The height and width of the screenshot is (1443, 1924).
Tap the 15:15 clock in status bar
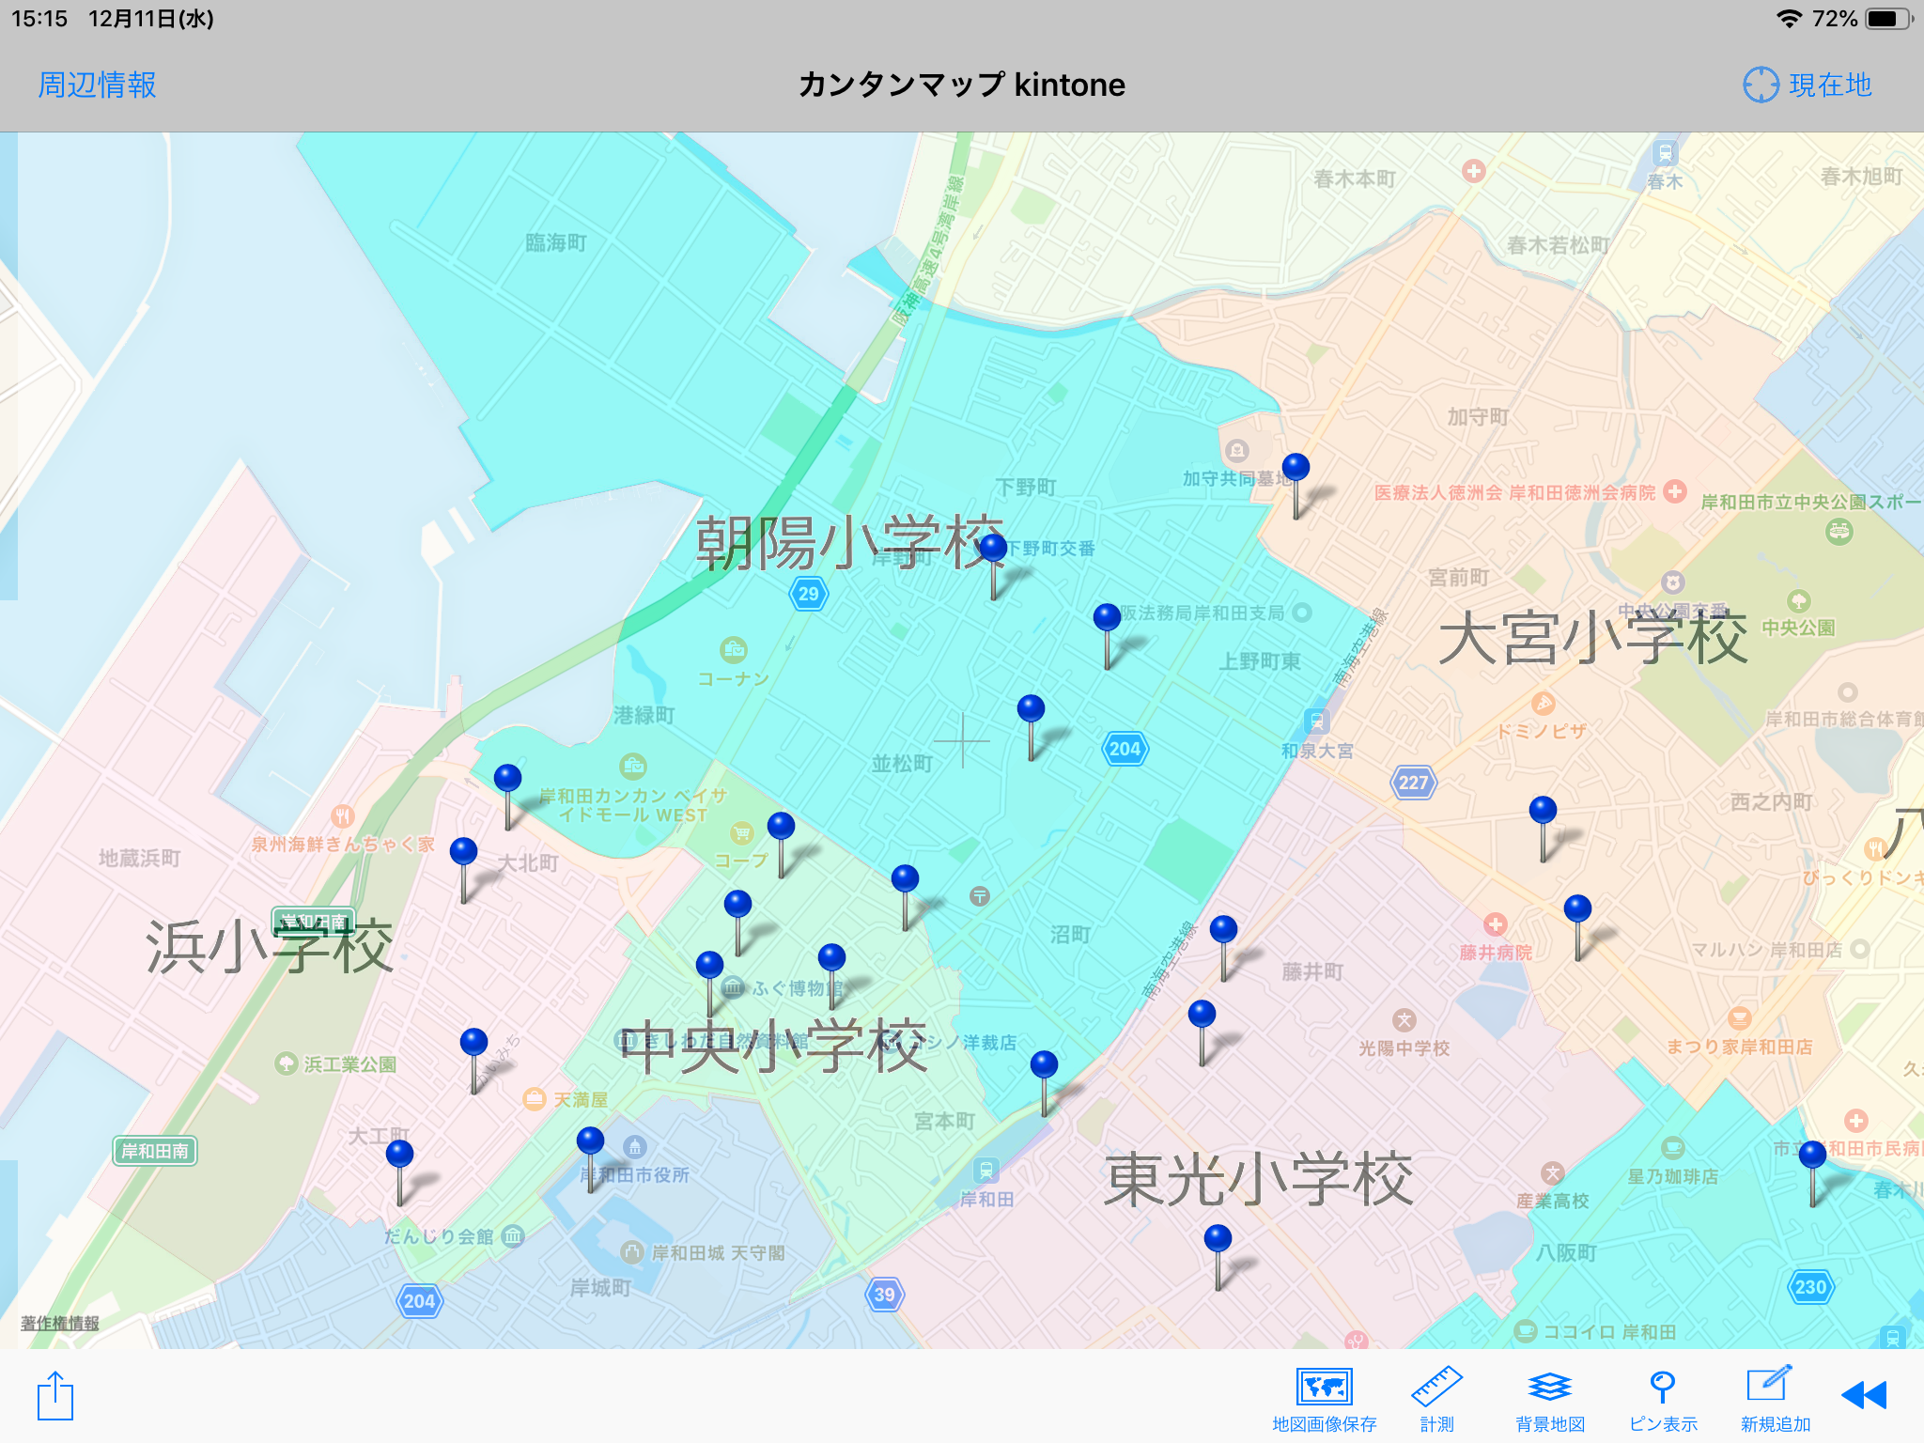39,19
